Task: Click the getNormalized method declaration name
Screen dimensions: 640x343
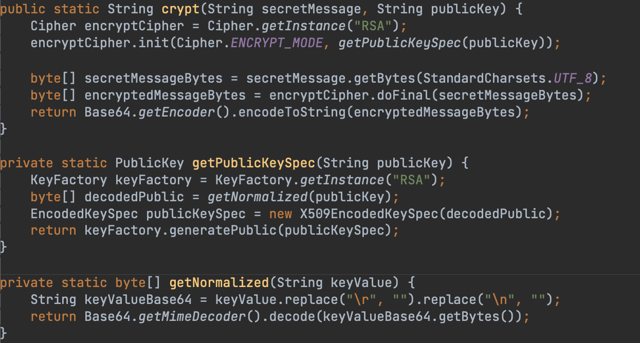Action: point(219,282)
